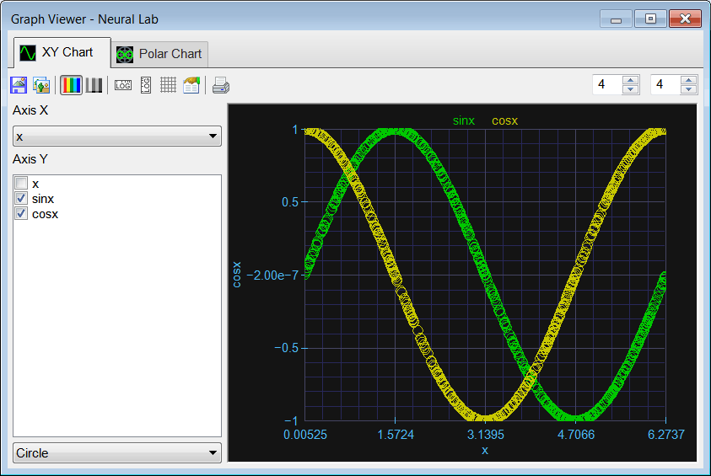711x476 pixels.
Task: Click the copy image pictures icon
Action: (41, 85)
